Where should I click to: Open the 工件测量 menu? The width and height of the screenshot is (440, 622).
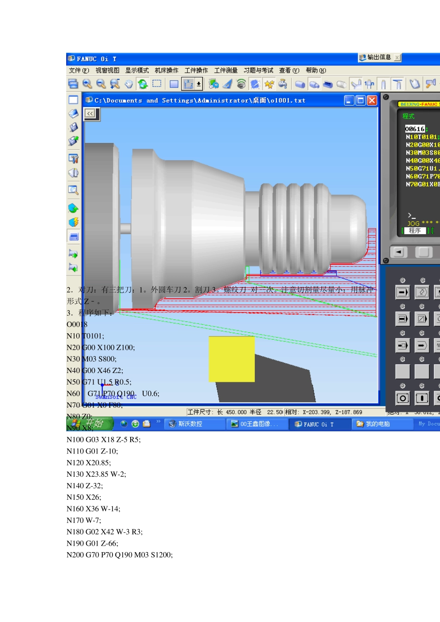(x=226, y=70)
